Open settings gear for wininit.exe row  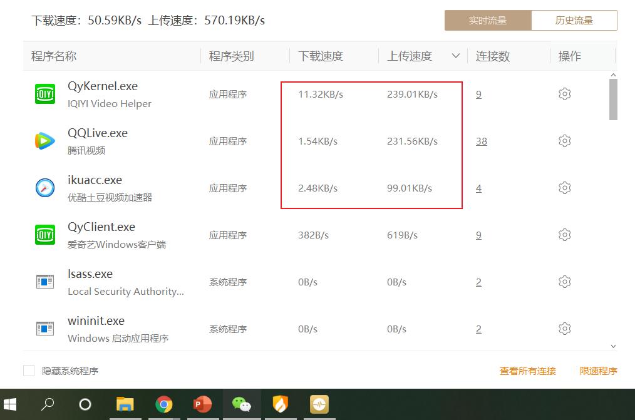tap(564, 328)
